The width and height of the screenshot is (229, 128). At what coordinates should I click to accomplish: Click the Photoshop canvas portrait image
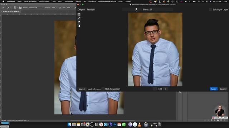tap(89, 68)
